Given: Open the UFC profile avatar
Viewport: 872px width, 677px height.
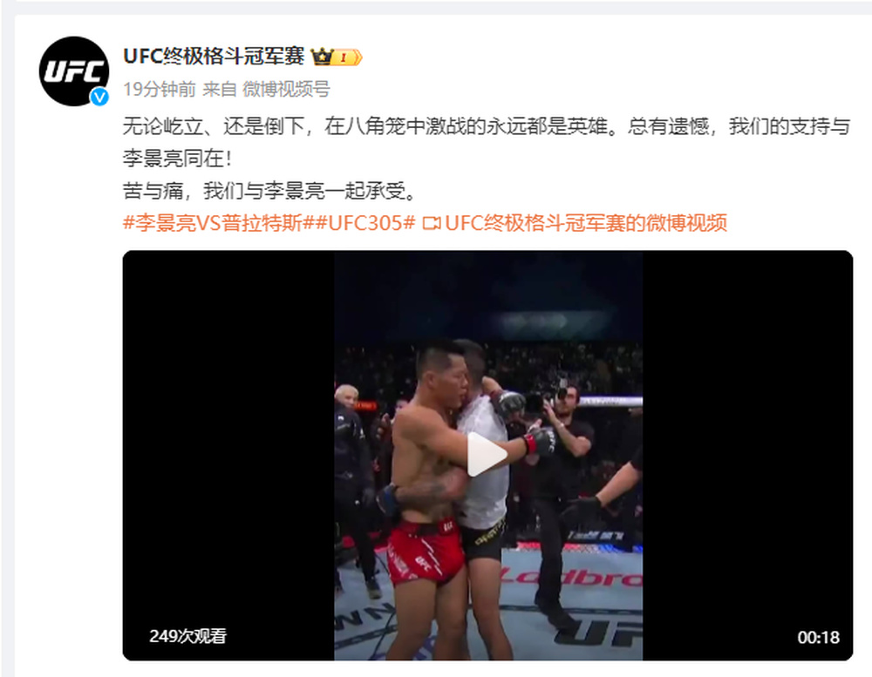Looking at the screenshot, I should tap(74, 71).
